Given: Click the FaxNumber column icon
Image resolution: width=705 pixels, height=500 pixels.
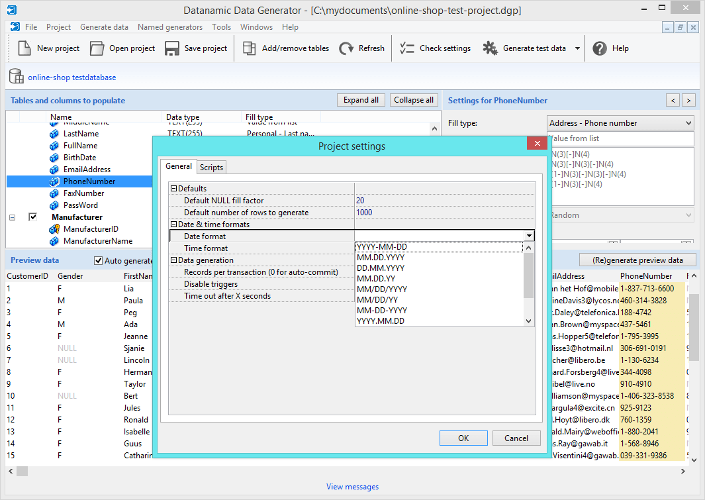Looking at the screenshot, I should [x=54, y=193].
